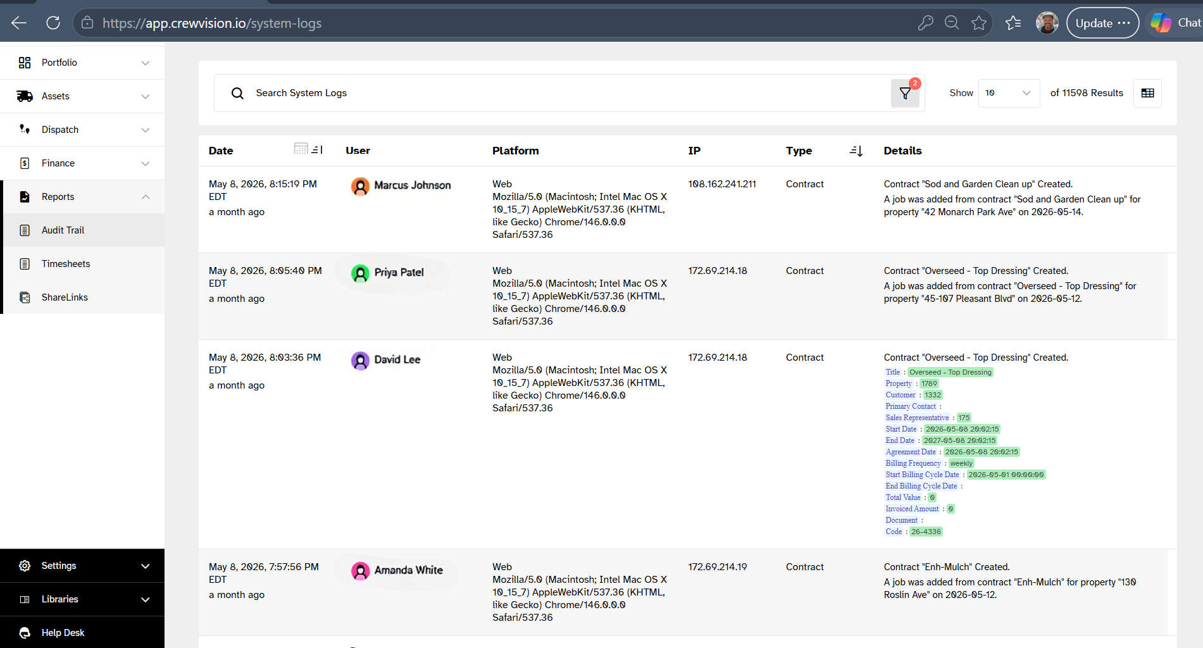Click user Marcus Johnson
This screenshot has width=1203, height=648.
point(401,185)
